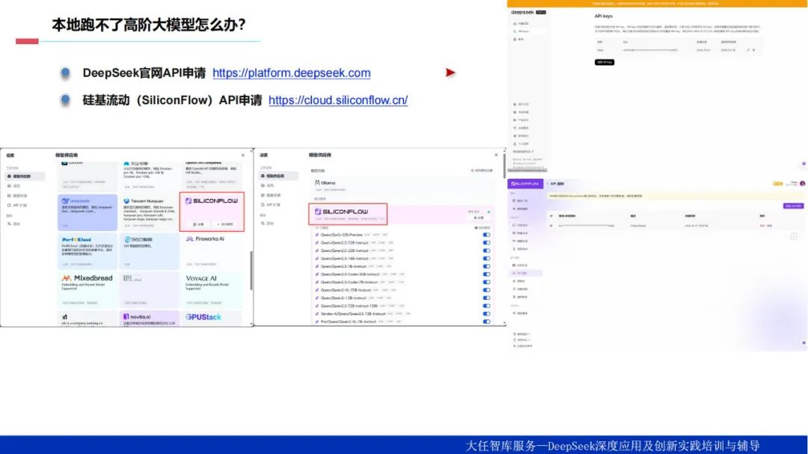Toggle the Qwen/Qwen2-VL-72B-Instruct switch

pos(486,290)
